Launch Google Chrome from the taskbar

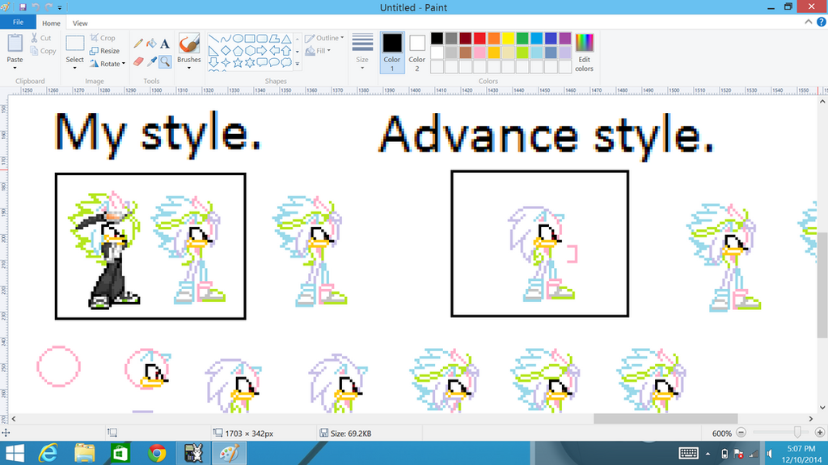pos(157,453)
